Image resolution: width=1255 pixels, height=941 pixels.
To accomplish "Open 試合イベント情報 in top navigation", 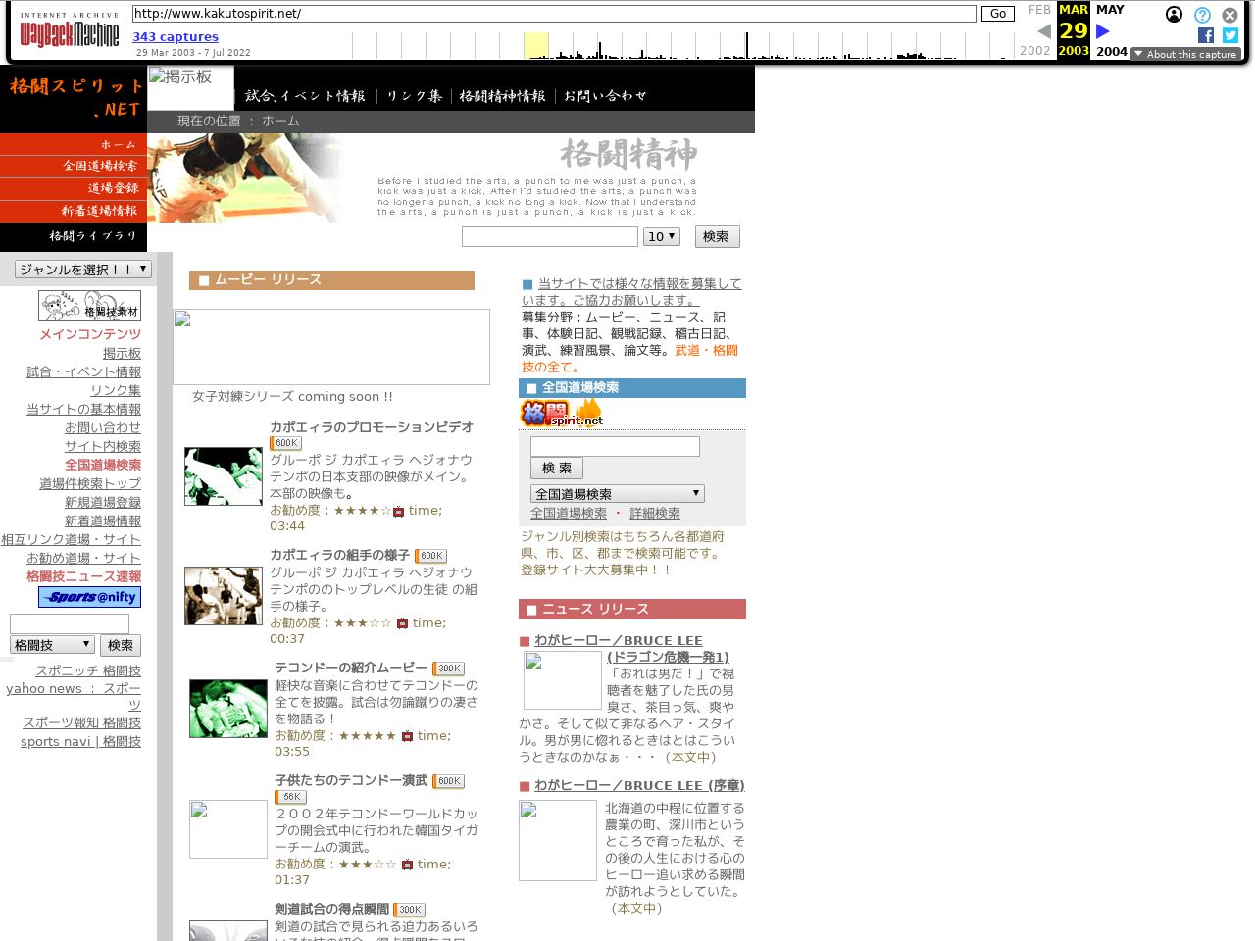I will pos(305,96).
